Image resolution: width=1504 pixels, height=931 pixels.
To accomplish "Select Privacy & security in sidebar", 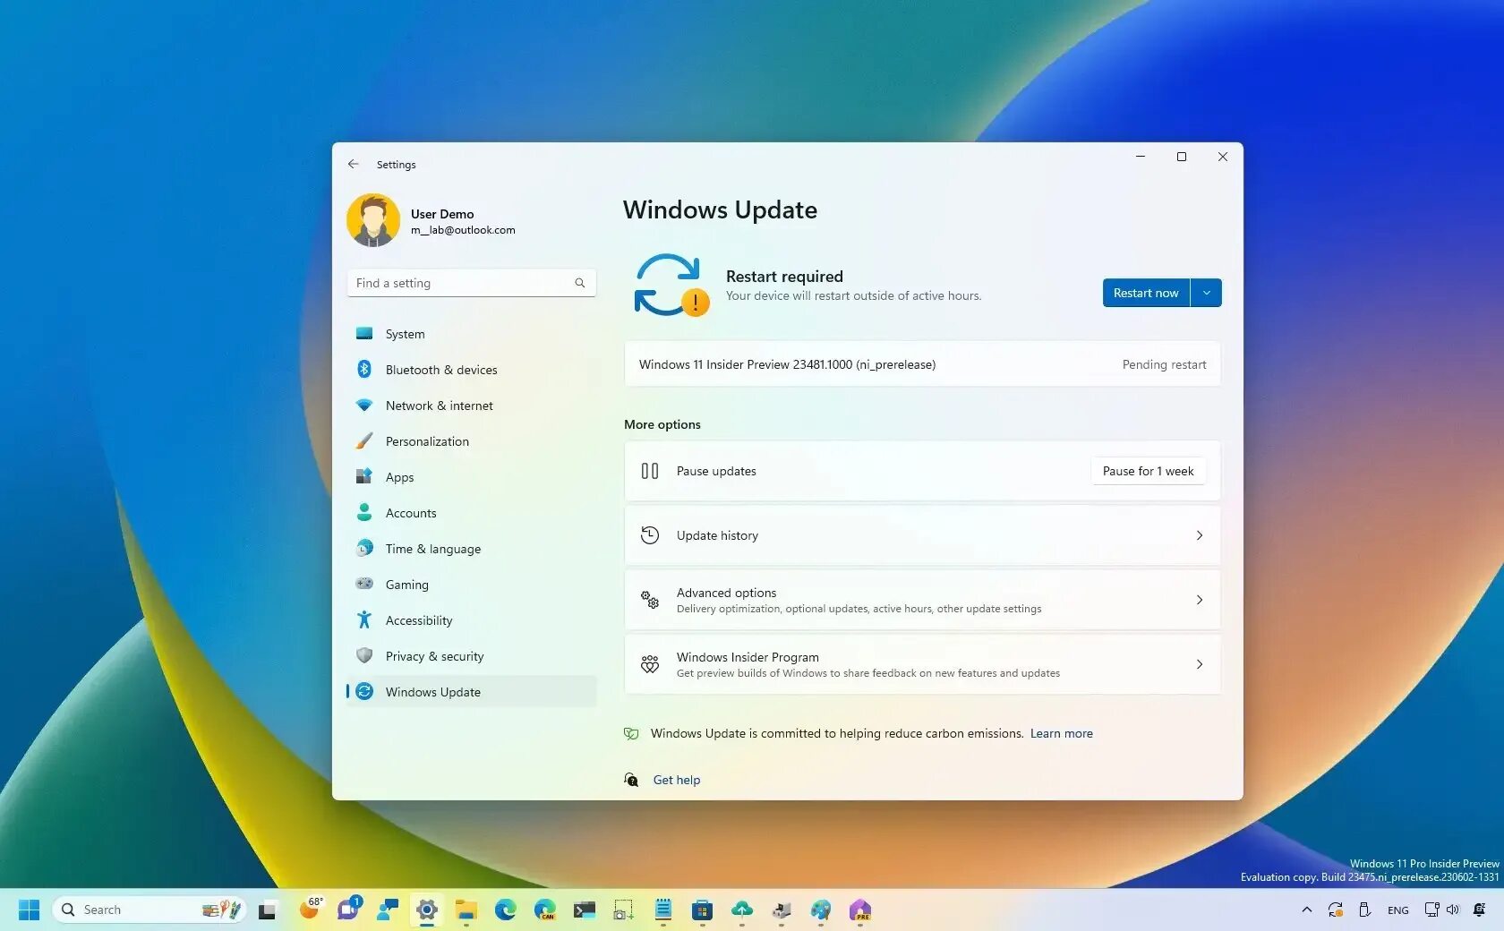I will (471, 656).
